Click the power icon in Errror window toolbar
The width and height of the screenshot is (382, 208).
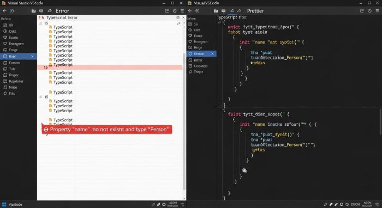pos(175,11)
